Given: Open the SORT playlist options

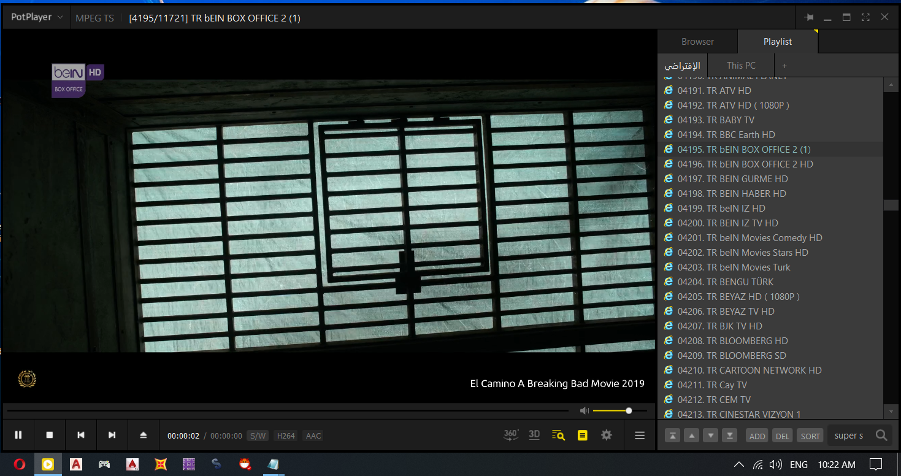Looking at the screenshot, I should tap(810, 436).
